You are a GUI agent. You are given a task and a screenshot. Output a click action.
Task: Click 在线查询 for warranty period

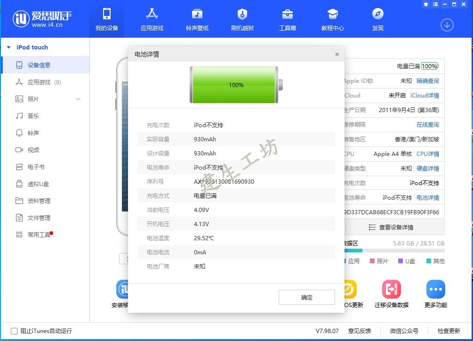tap(428, 125)
